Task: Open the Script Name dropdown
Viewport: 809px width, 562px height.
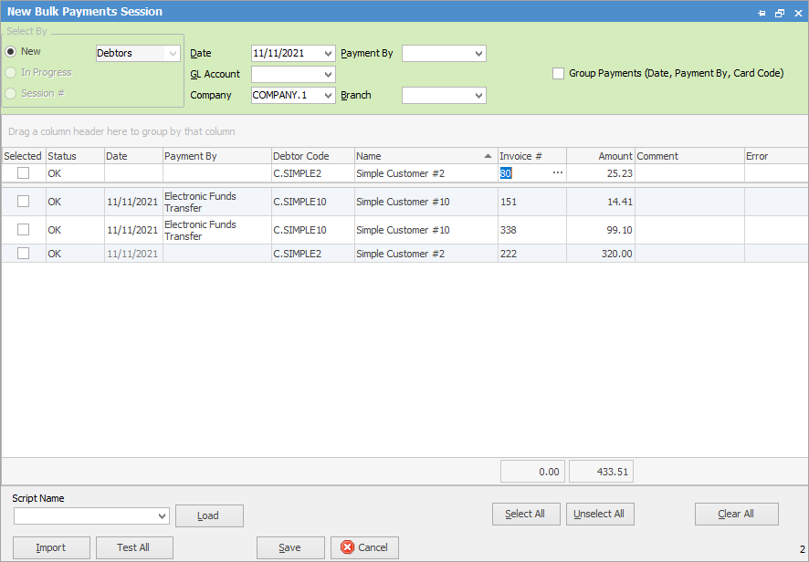Action: [x=163, y=516]
